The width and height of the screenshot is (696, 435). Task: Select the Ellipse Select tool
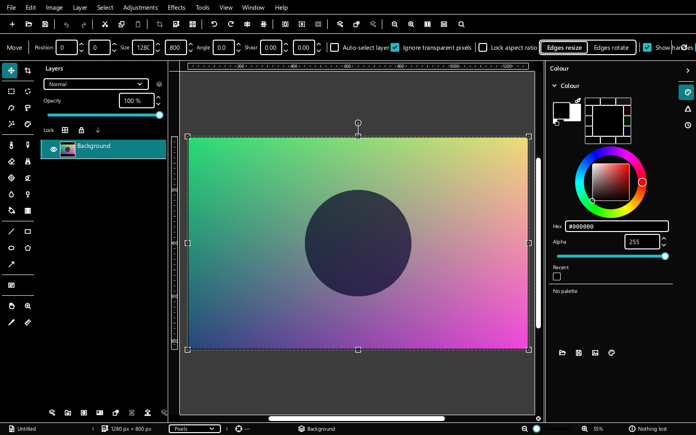point(28,91)
